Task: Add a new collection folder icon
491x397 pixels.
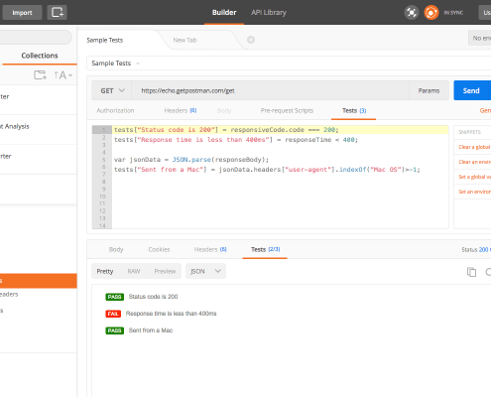Action: [x=40, y=75]
